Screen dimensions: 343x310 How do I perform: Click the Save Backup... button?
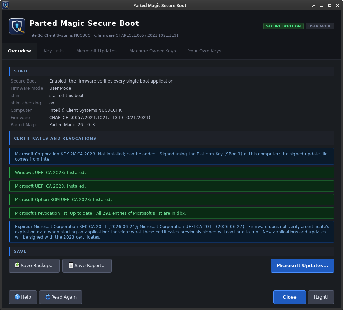(34, 266)
